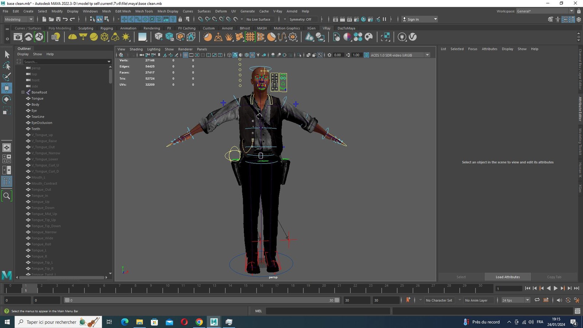
Task: Click the VRay logo icon at shelf end
Action: click(412, 37)
